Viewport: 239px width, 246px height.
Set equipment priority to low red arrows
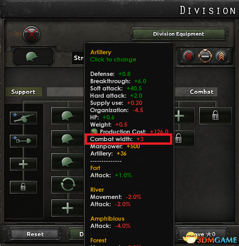point(189,56)
